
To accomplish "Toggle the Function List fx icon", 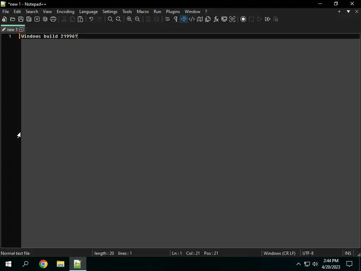I will 216,19.
